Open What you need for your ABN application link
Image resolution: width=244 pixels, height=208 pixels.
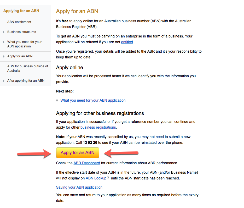tap(93, 100)
